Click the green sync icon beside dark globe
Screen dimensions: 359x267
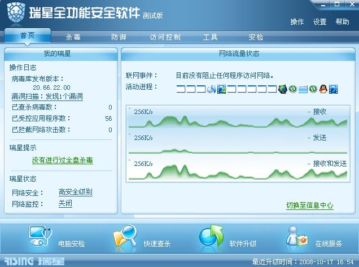pyautogui.click(x=293, y=89)
